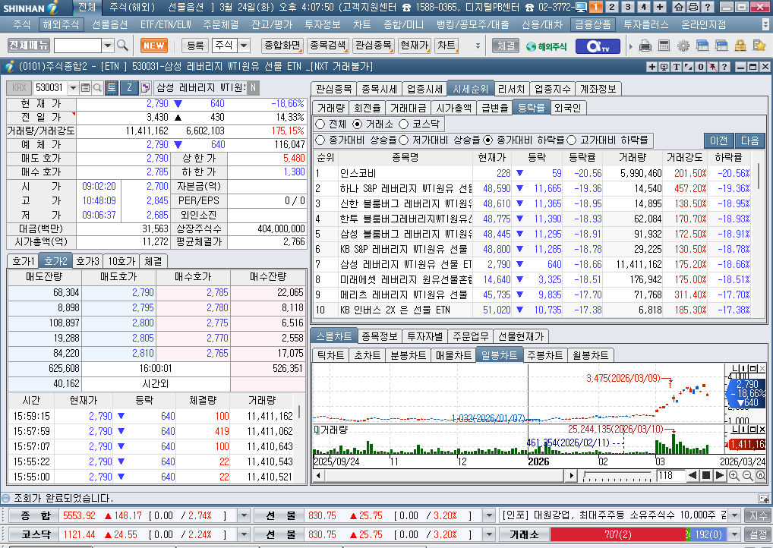Open the 해외주식 main menu

tap(61, 24)
